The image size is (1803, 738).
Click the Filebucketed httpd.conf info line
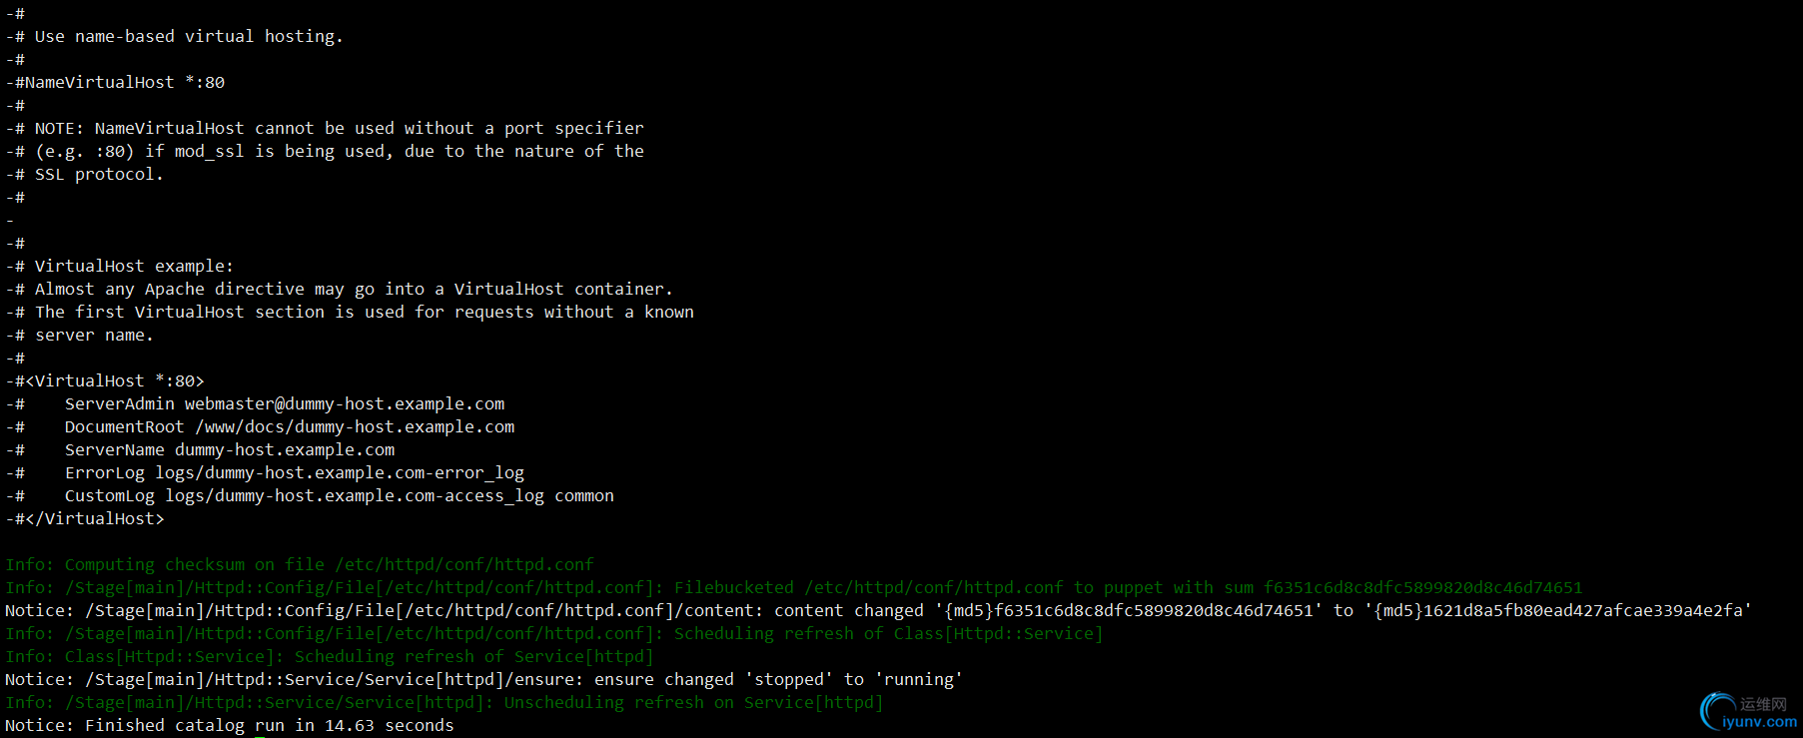click(793, 588)
